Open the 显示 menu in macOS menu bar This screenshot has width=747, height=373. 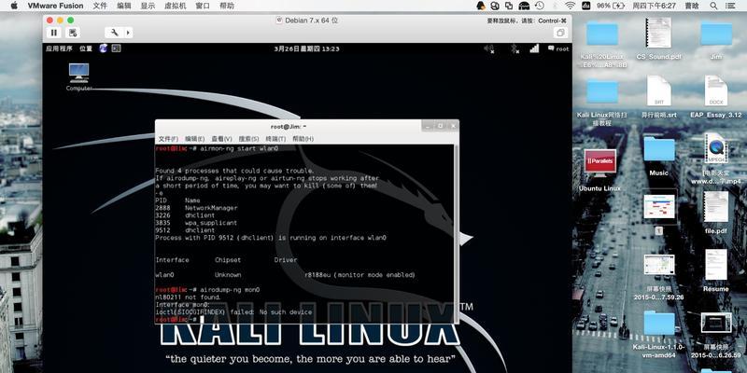[x=148, y=6]
